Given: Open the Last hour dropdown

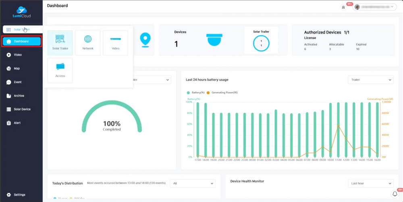Looking at the screenshot, I should (x=370, y=183).
